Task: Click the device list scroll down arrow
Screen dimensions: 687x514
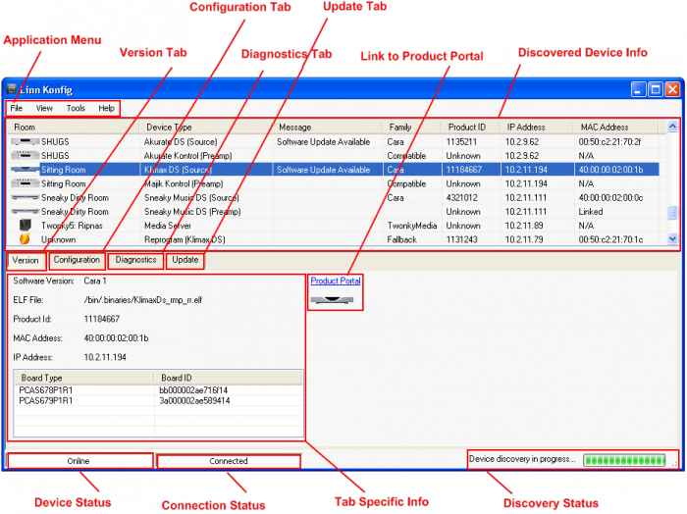Action: [672, 239]
